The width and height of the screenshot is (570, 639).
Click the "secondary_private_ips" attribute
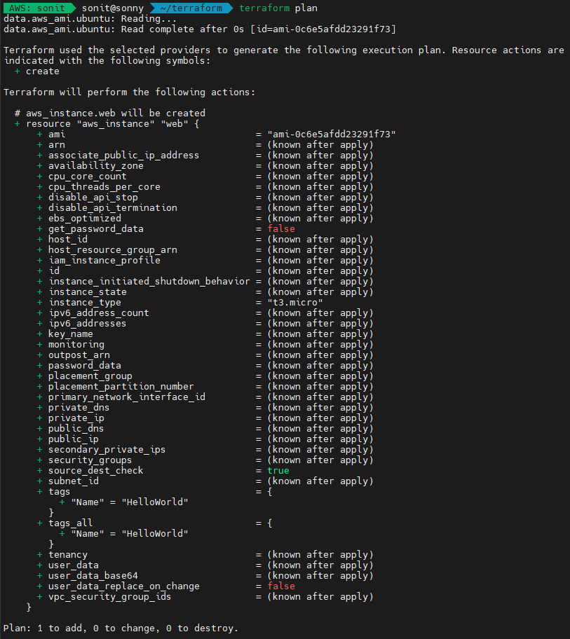(107, 450)
